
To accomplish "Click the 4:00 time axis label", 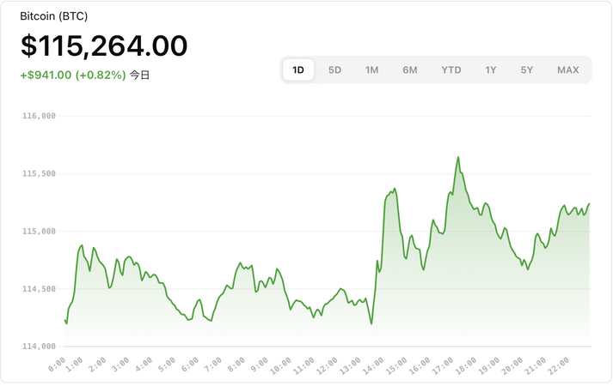I will click(144, 365).
